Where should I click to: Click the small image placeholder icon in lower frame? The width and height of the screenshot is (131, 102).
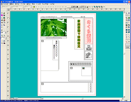tap(84, 68)
